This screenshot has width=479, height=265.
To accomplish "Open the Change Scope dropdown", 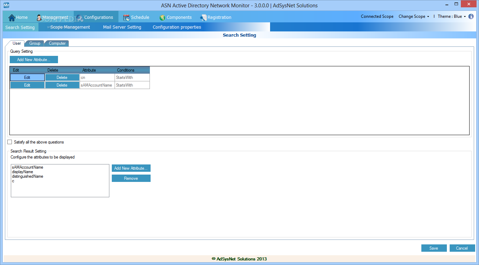I will click(x=414, y=16).
